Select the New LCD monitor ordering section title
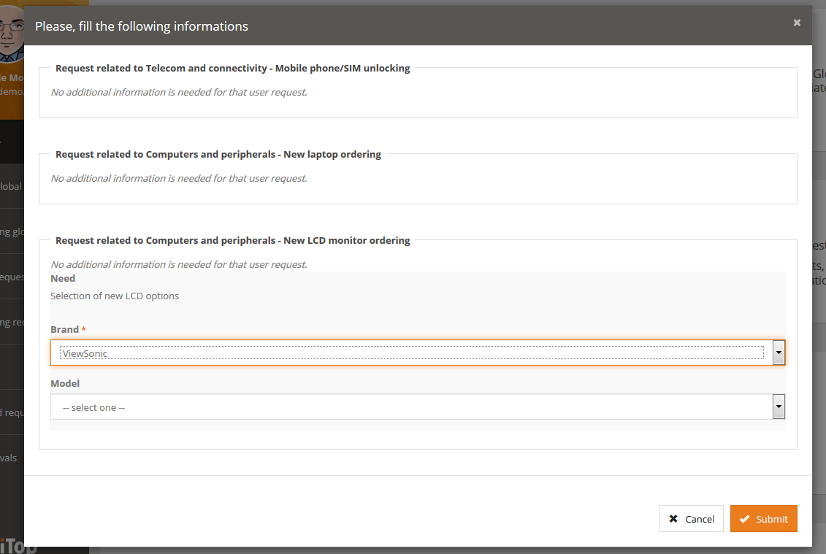 [232, 240]
